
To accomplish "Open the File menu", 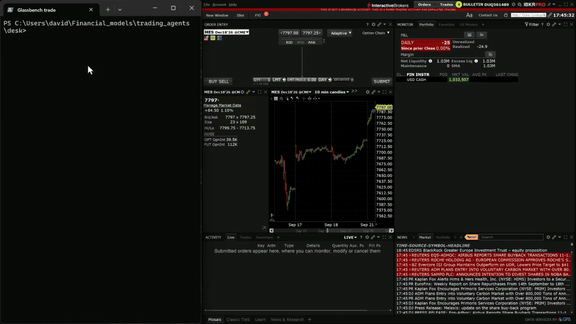I will (x=207, y=5).
